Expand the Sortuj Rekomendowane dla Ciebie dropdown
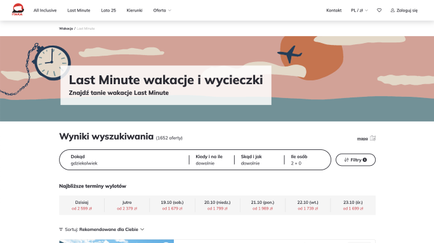434x243 pixels. (102, 230)
